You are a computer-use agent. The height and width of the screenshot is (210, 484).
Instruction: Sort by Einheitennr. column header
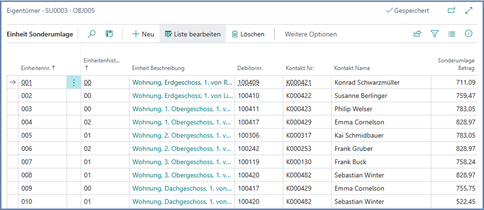pyautogui.click(x=38, y=68)
